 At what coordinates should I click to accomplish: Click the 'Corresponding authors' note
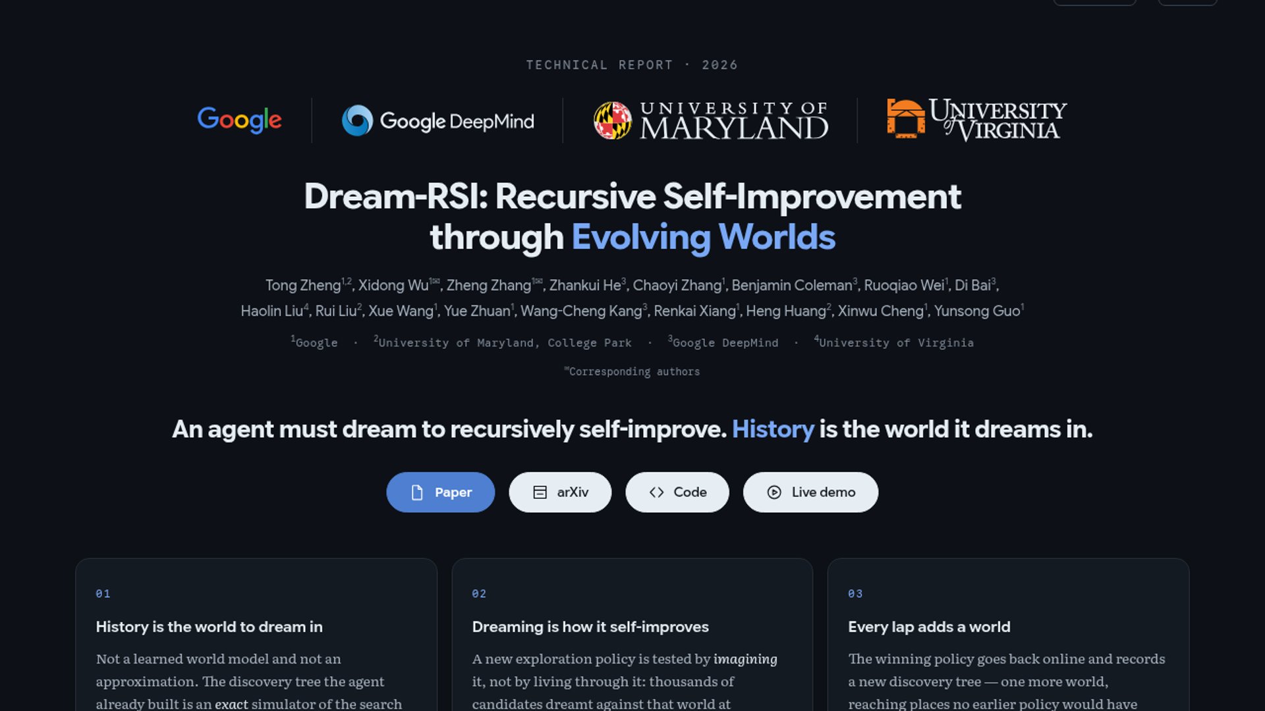coord(632,372)
